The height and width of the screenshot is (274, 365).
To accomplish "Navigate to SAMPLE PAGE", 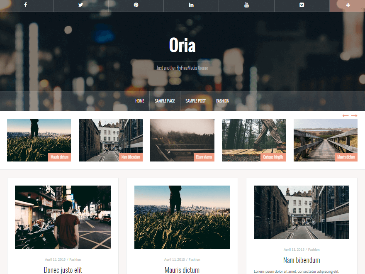I will [x=165, y=101].
